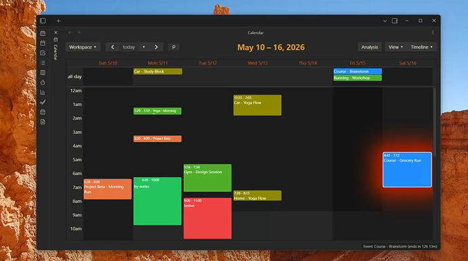Click the Tue 5/12 day header
The width and height of the screenshot is (468, 261).
[x=208, y=63]
